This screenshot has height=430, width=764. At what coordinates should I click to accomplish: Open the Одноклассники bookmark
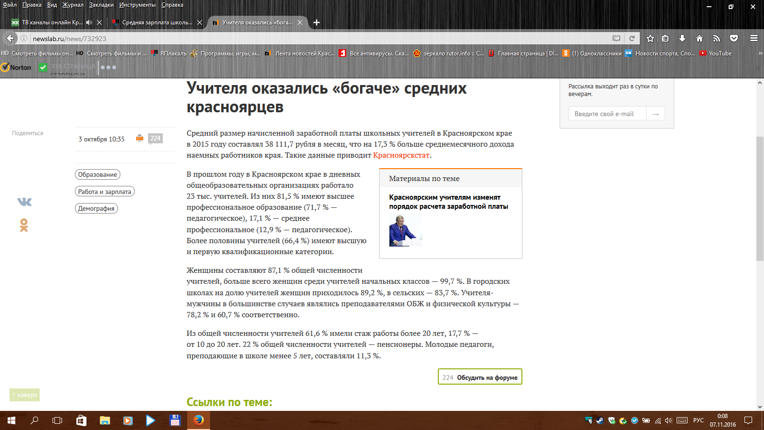pos(593,54)
